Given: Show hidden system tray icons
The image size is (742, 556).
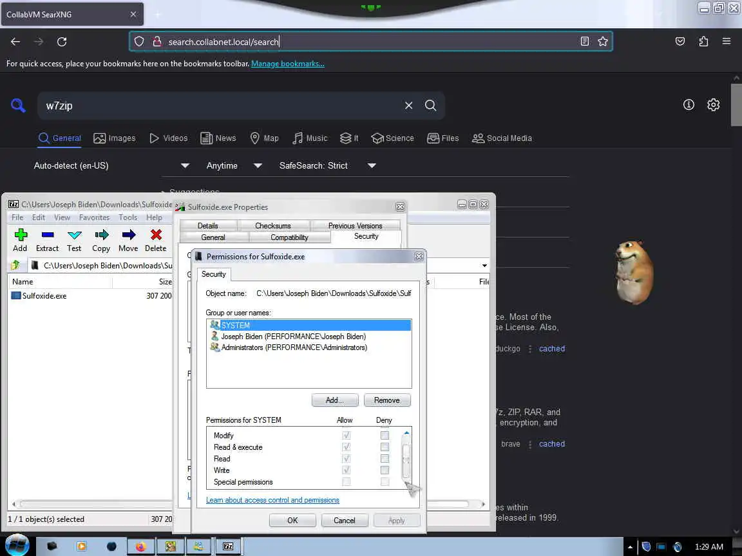Looking at the screenshot, I should (x=630, y=547).
